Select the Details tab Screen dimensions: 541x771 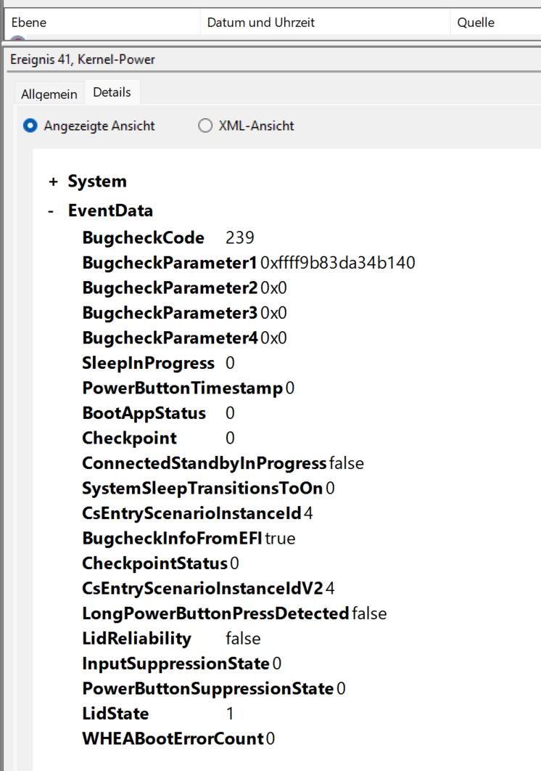[x=112, y=92]
